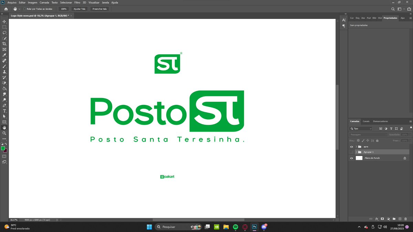413x232 pixels.
Task: Switch to the Demarcadores tab
Action: 380,121
